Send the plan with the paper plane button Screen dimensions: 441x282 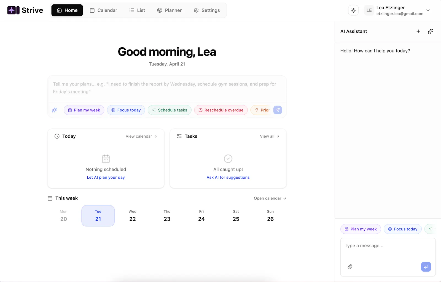click(278, 110)
